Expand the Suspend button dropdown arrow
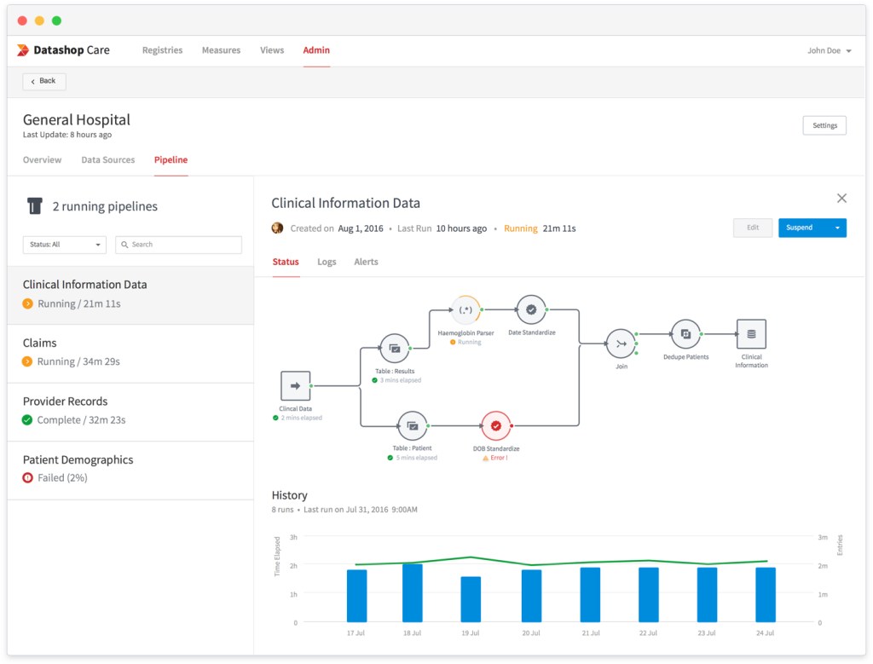This screenshot has width=873, height=664. [x=837, y=228]
